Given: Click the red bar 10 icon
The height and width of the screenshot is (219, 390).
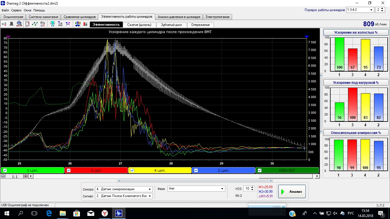Looking at the screenshot, I should [85, 24].
